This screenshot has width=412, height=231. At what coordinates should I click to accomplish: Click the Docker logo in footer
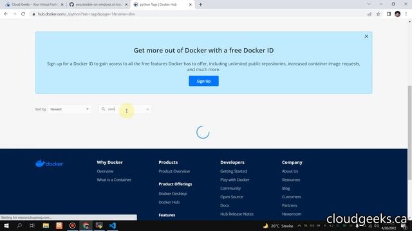pyautogui.click(x=49, y=164)
